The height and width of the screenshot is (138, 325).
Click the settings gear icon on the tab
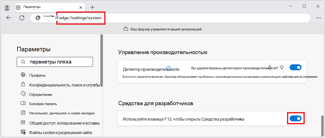tap(18, 7)
